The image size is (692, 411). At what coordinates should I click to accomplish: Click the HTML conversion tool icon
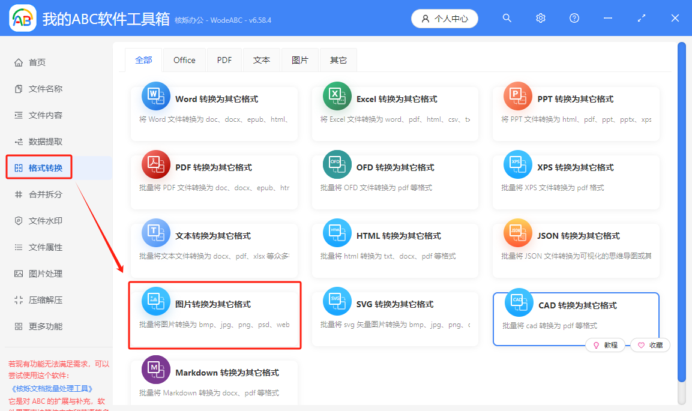pos(337,233)
